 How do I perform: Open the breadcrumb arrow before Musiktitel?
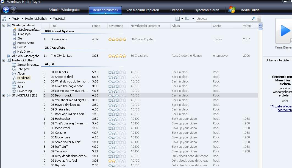(50, 19)
